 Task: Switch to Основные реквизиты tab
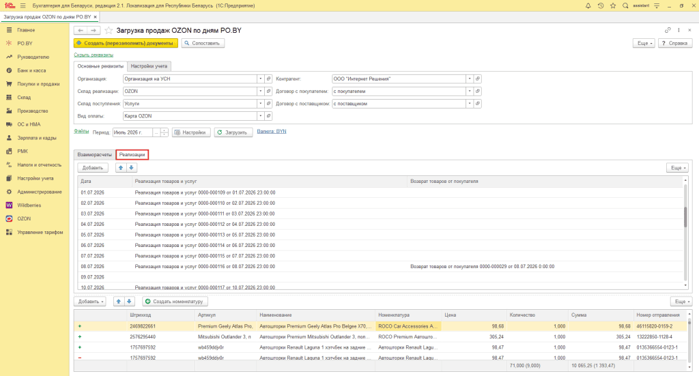[x=100, y=66]
